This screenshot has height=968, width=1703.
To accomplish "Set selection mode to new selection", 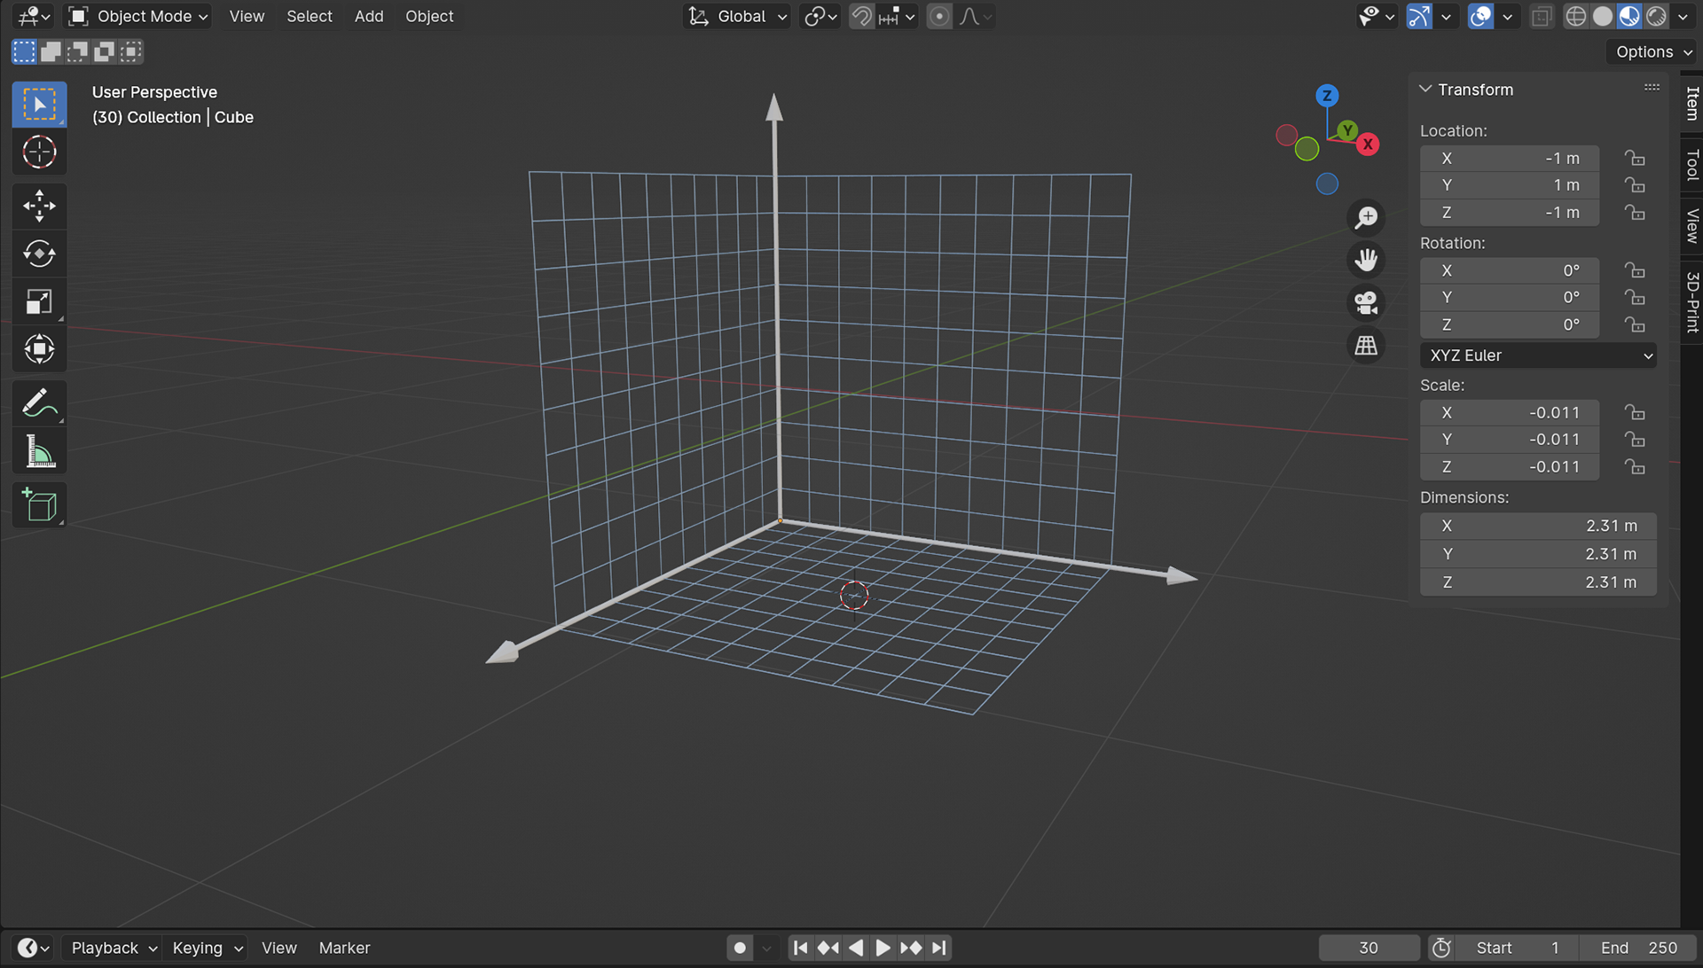I will click(24, 51).
